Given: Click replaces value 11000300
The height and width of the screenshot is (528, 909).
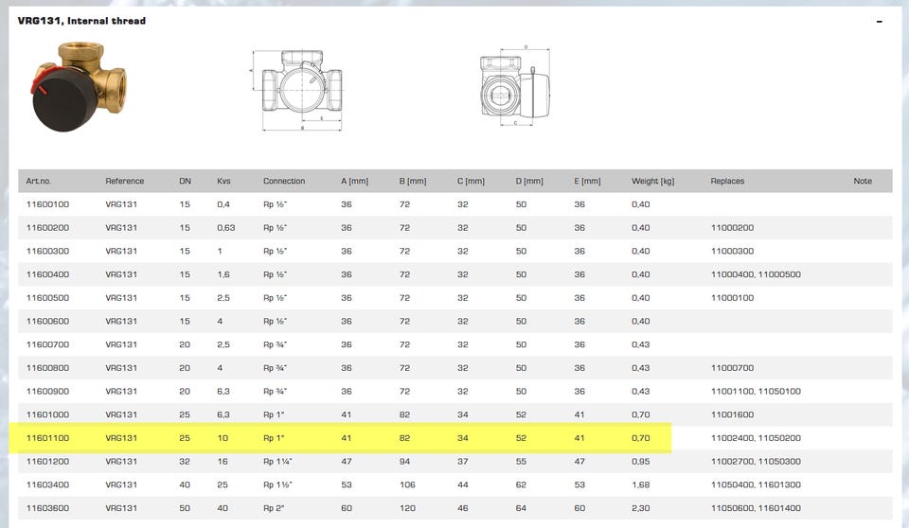Looking at the screenshot, I should coord(732,251).
